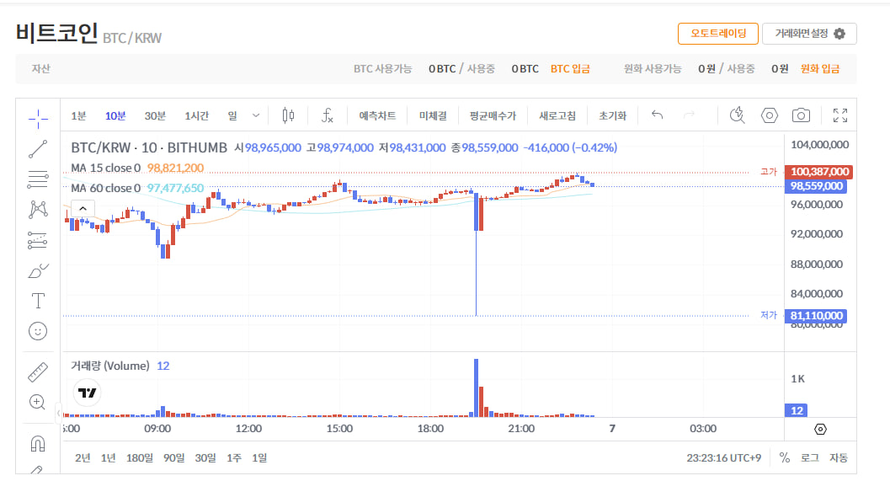Click the BTC/KRW · 10 · BITHUMB title
890x481 pixels.
point(149,147)
